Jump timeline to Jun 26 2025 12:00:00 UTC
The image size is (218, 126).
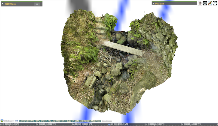pos(190,124)
